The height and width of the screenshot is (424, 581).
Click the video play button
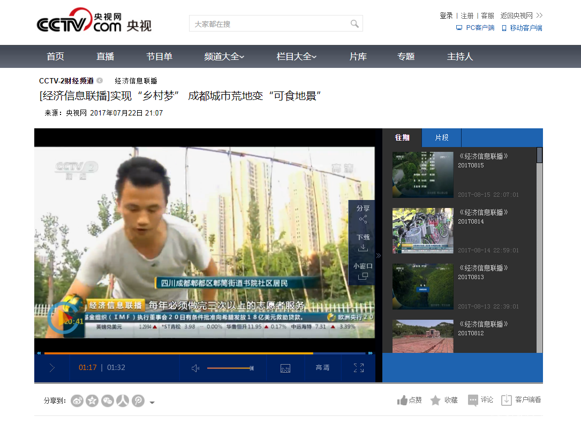click(x=52, y=368)
